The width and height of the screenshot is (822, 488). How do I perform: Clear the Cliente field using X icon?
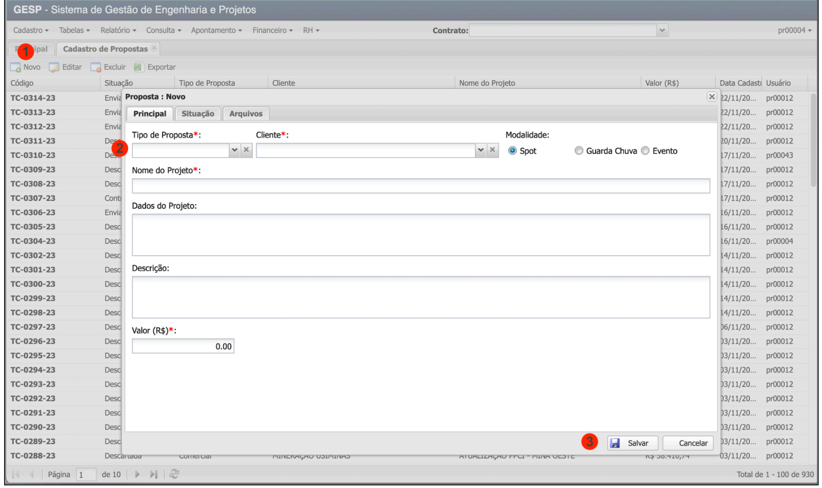tap(492, 150)
